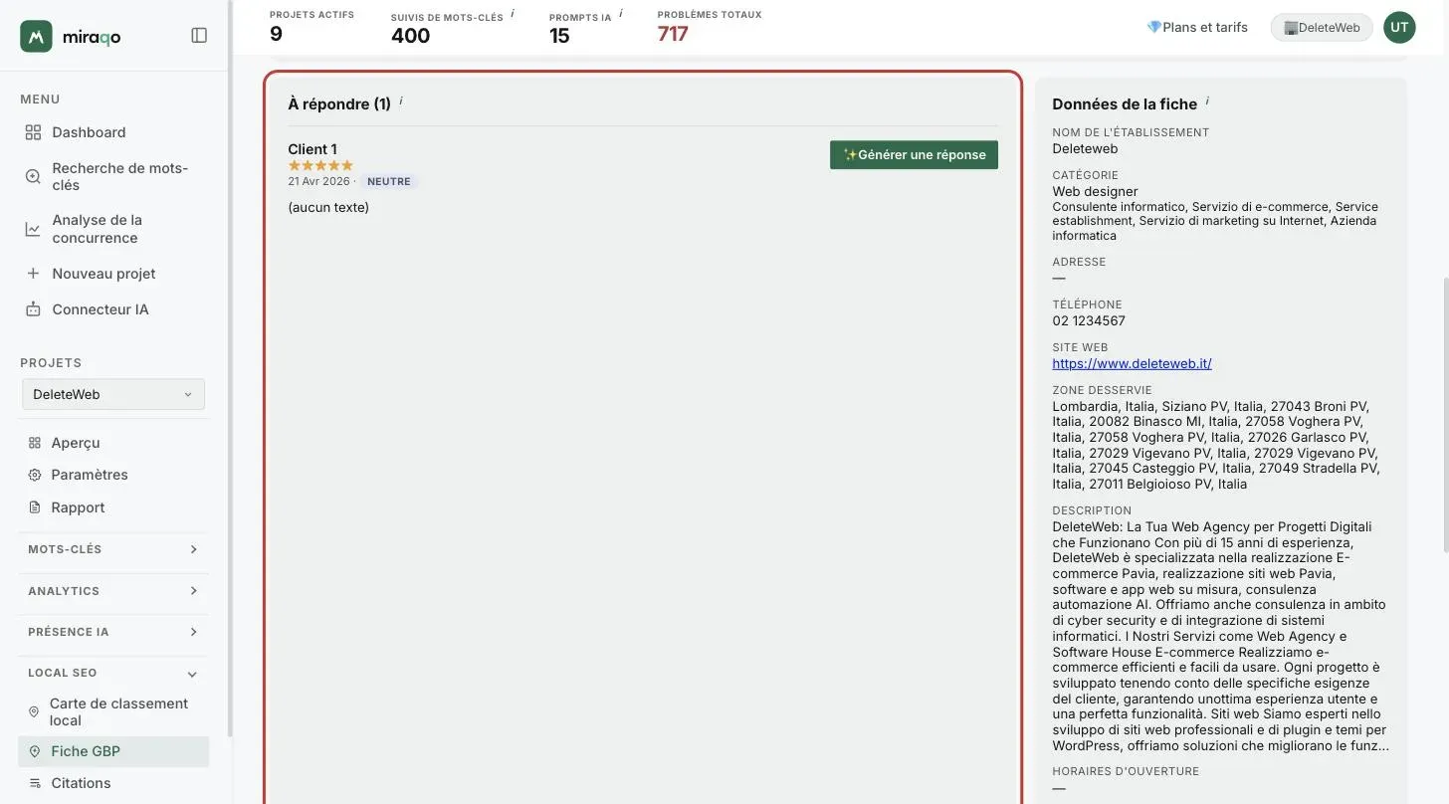The width and height of the screenshot is (1449, 804).
Task: Click the Web designer category text
Action: [x=1095, y=191]
